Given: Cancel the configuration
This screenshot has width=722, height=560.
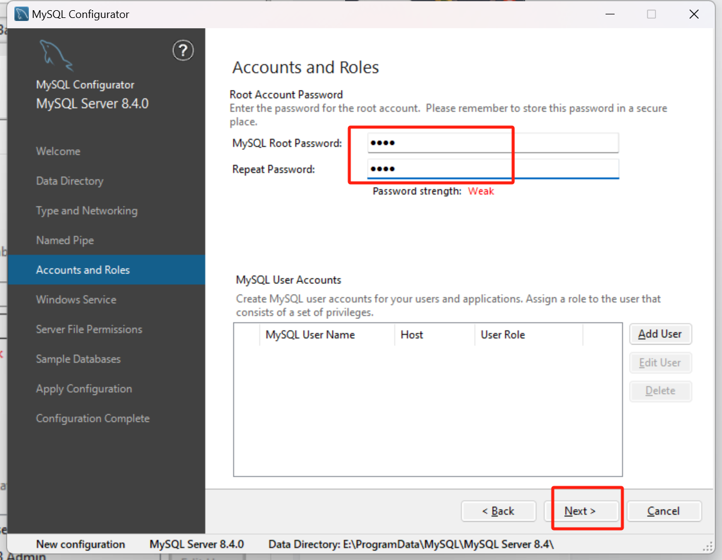Looking at the screenshot, I should point(664,511).
